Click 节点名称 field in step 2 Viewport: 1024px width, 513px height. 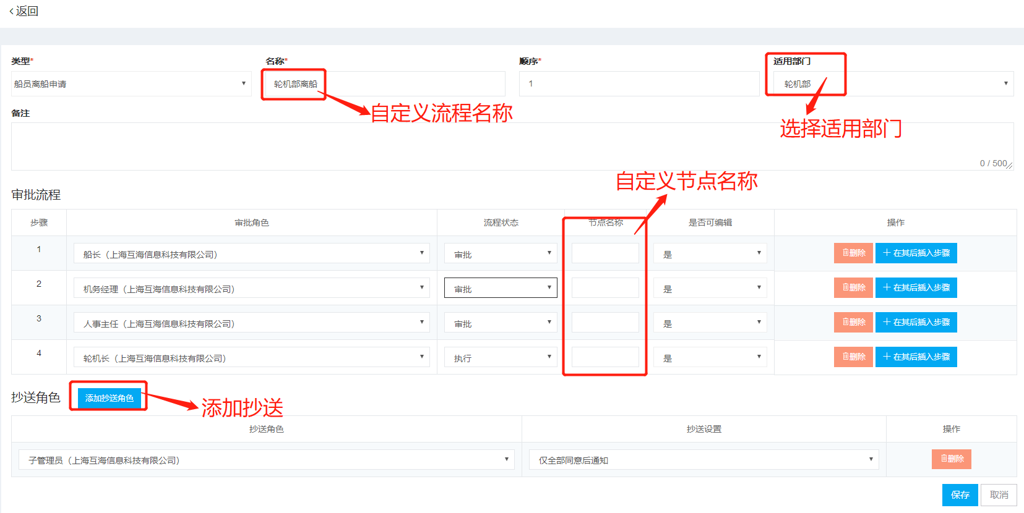(x=605, y=288)
